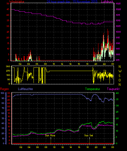Click the O wind direction letter
Viewport: 127px width, 151px height.
pos(120,80)
